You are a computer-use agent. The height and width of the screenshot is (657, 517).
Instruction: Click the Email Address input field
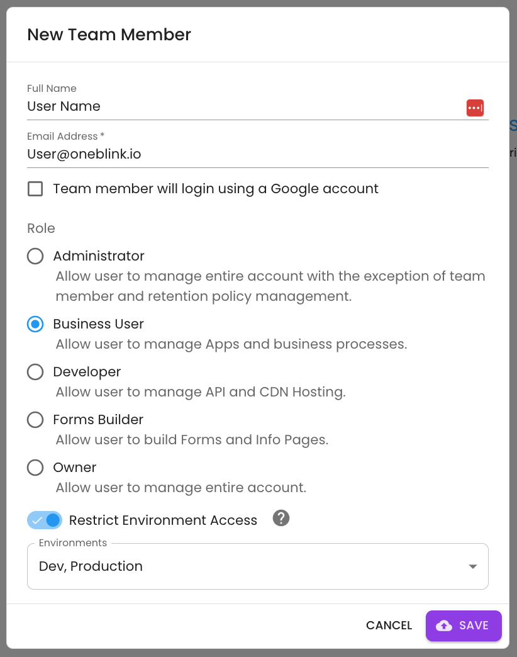point(257,154)
